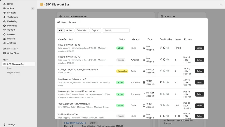Click the order discount icon in BLACKFRIDAY row
The width and height of the screenshot is (225, 127).
[x=144, y=106]
